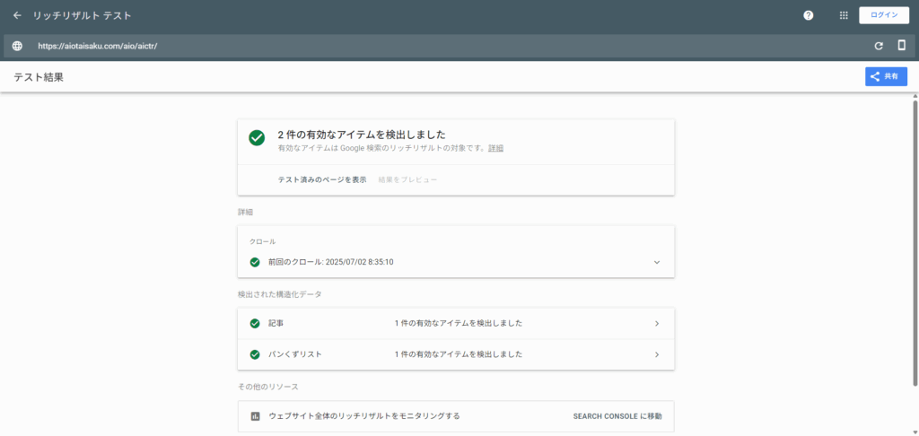Click the green check beside 前回のクロール
This screenshot has width=919, height=436.
[255, 262]
